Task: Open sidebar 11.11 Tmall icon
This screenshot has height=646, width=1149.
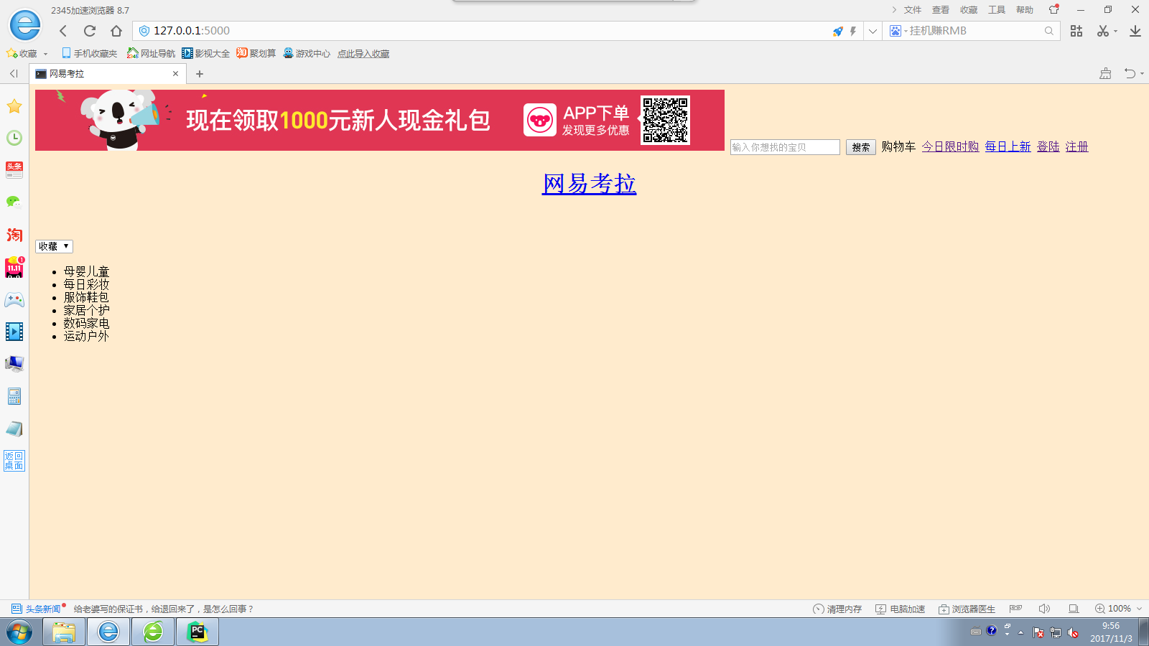Action: (14, 268)
